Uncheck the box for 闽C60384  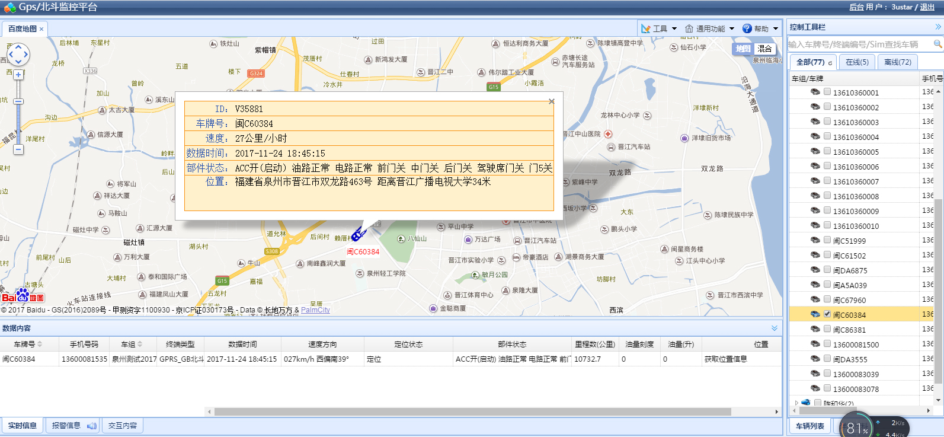827,314
